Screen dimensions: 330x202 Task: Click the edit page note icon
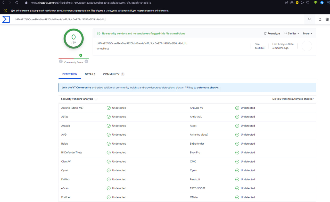(287, 3)
